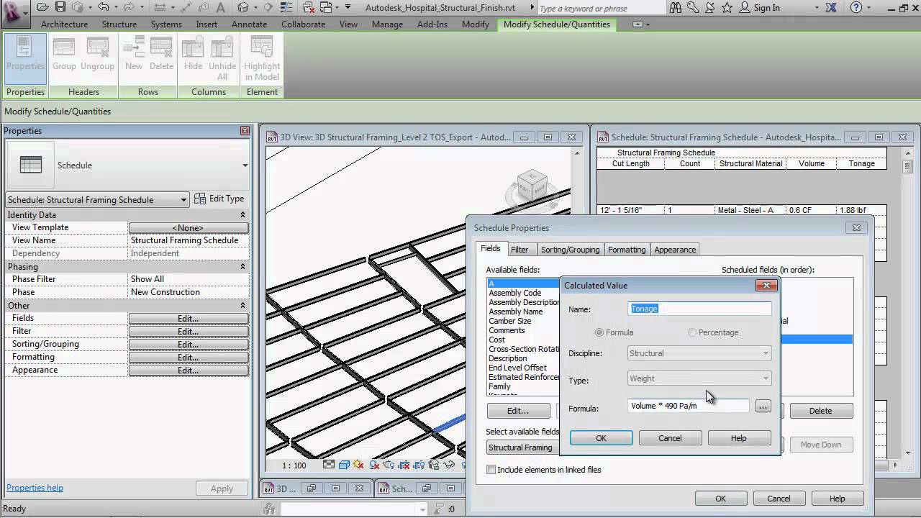The image size is (921, 518).
Task: Select the Measure tool in Quick Access toolbar
Action: [161, 8]
